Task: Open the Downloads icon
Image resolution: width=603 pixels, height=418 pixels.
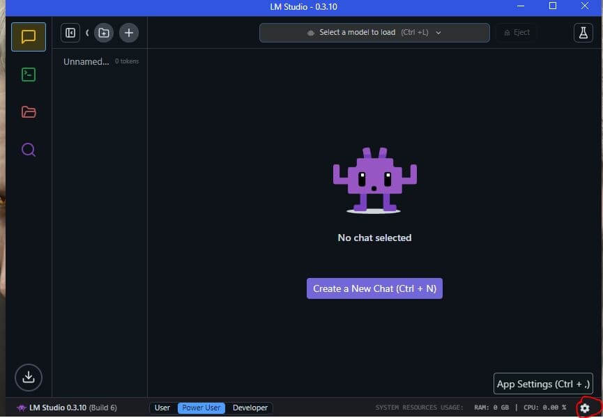Action: click(x=29, y=378)
